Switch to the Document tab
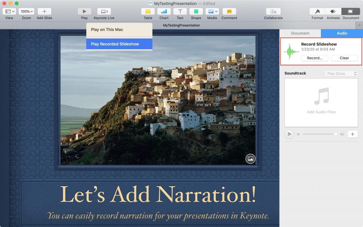The height and width of the screenshot is (227, 363). 300,33
